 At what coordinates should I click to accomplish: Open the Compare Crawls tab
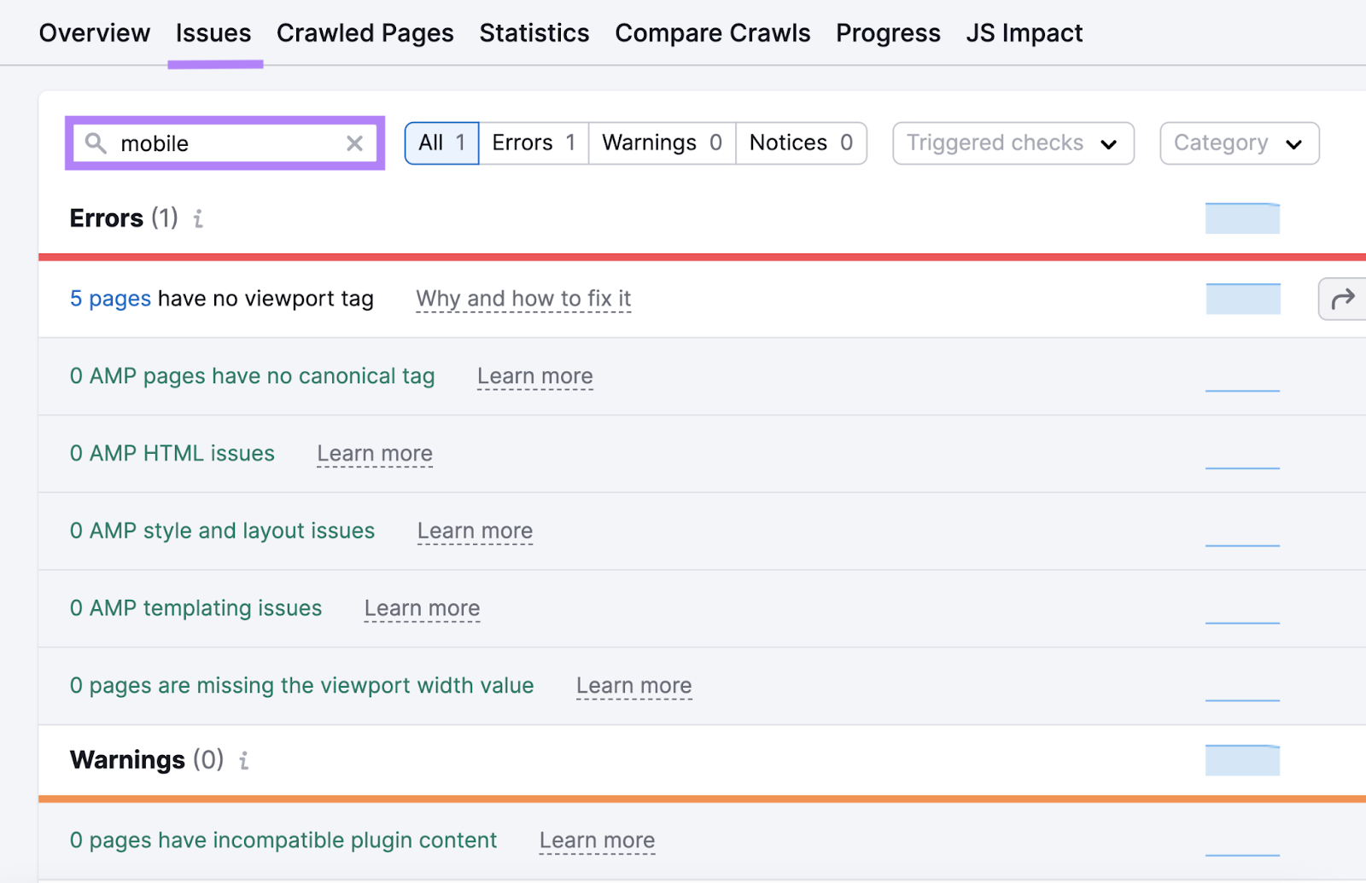point(712,32)
